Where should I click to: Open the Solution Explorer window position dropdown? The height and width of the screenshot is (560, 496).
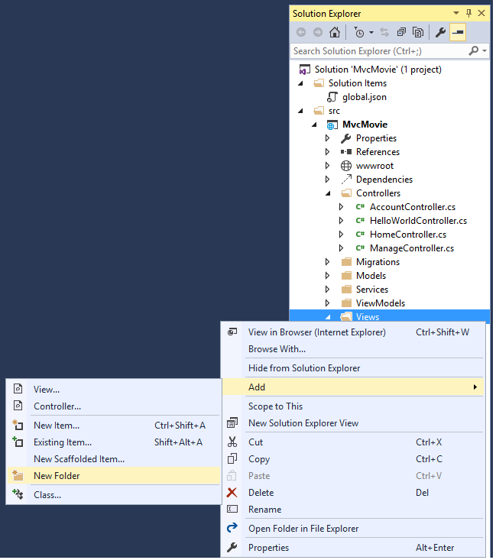[x=458, y=14]
